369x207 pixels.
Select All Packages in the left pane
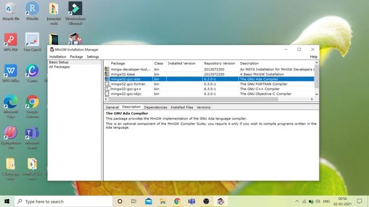click(x=59, y=67)
